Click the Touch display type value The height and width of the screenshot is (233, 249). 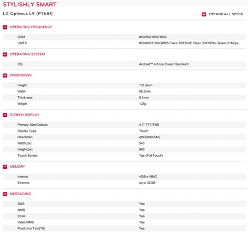click(x=143, y=131)
